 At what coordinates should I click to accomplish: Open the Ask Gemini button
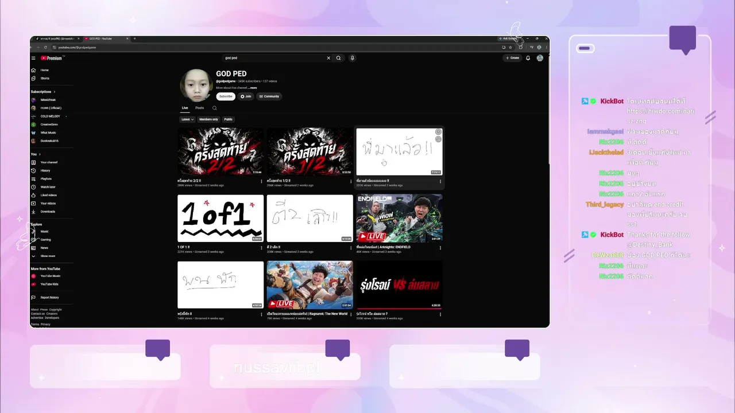pyautogui.click(x=508, y=38)
